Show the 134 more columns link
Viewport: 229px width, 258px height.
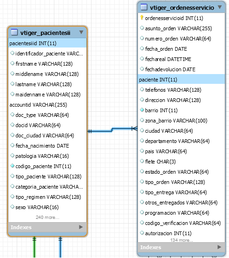[x=182, y=240]
